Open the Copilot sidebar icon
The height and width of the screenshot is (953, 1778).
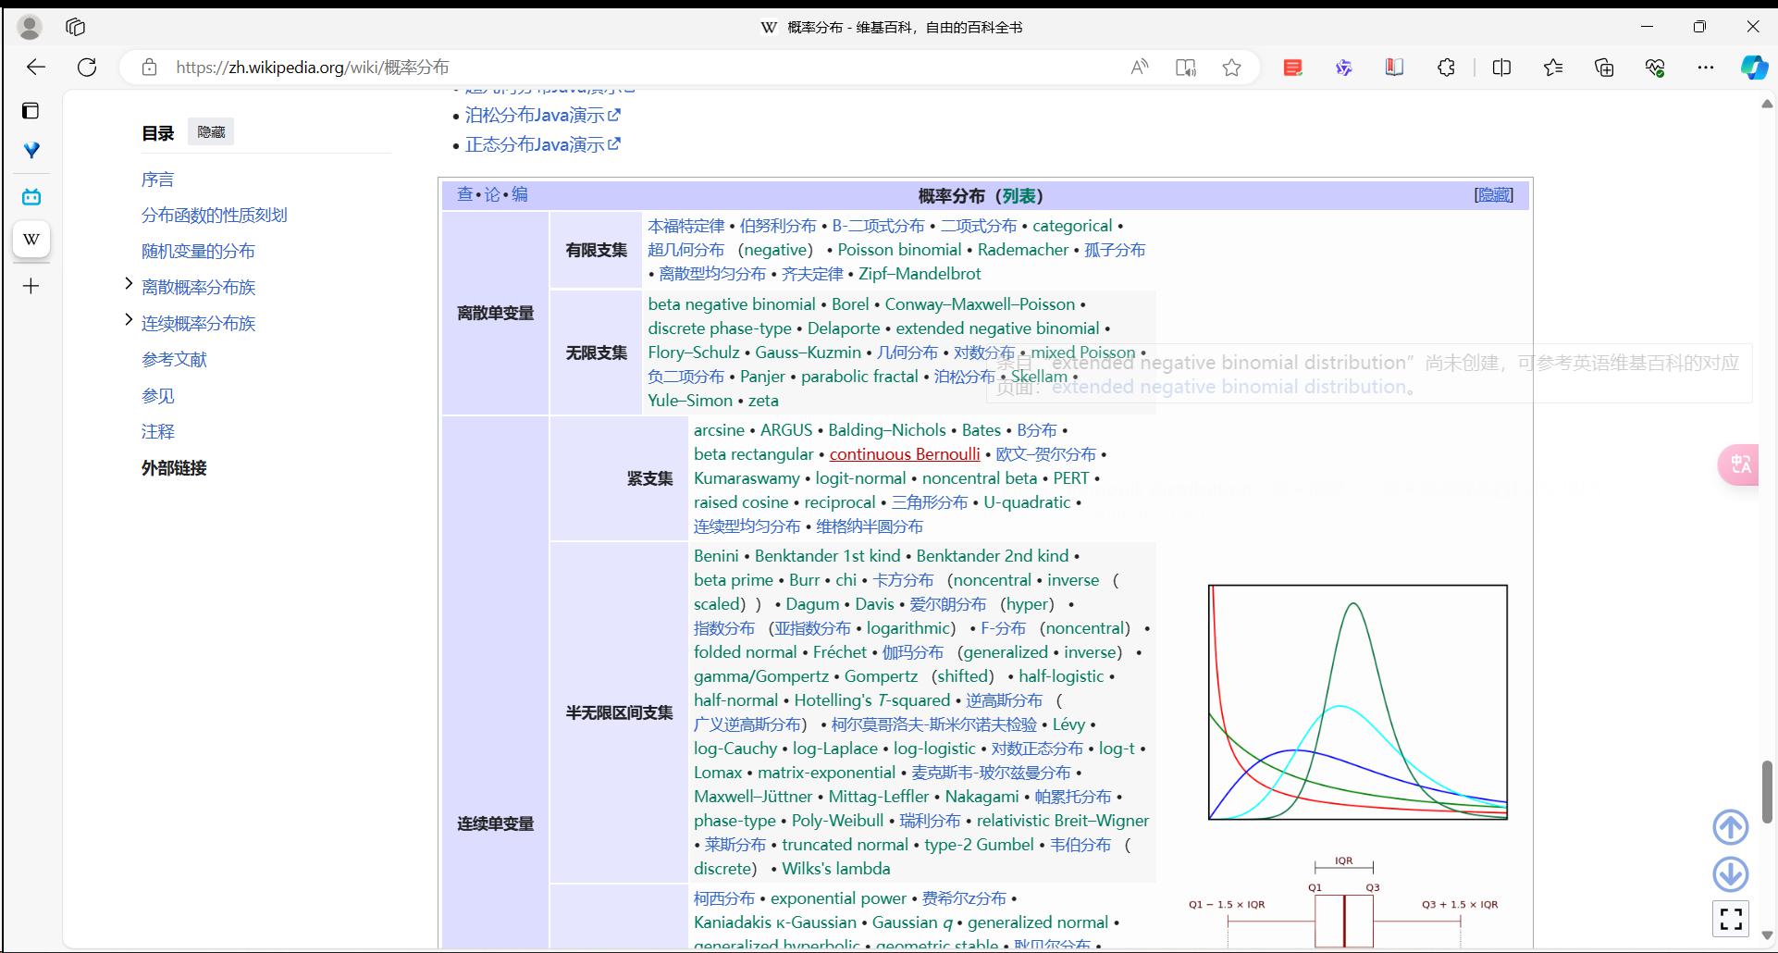1754,67
